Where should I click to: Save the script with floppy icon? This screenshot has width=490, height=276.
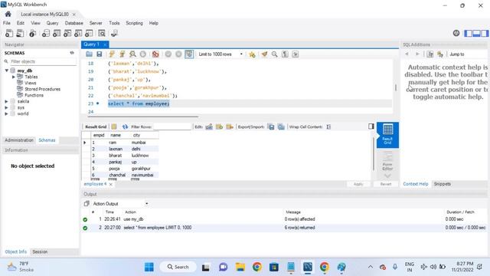point(100,54)
